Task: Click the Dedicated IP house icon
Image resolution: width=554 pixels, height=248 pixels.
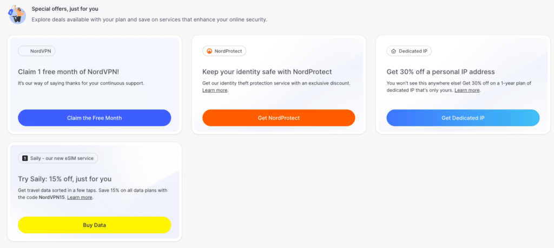Action: point(393,51)
